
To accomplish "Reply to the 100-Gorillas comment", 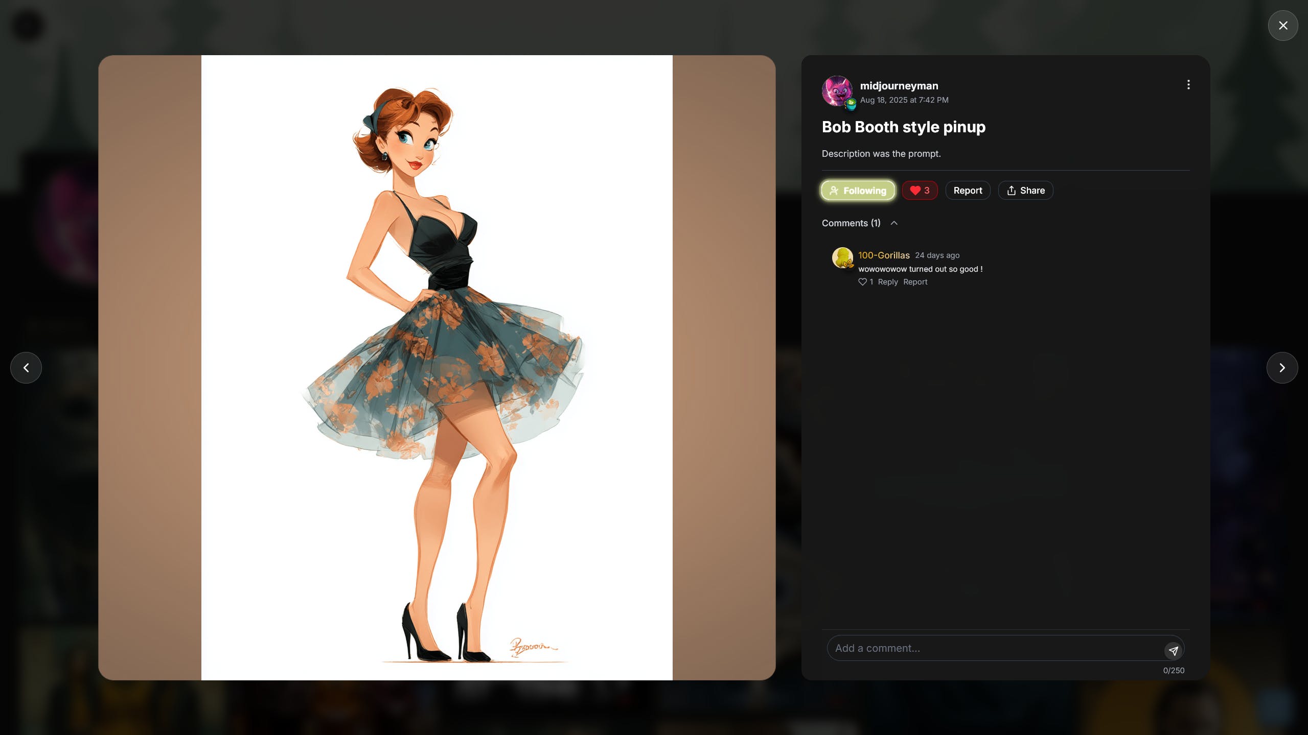I will pos(887,282).
